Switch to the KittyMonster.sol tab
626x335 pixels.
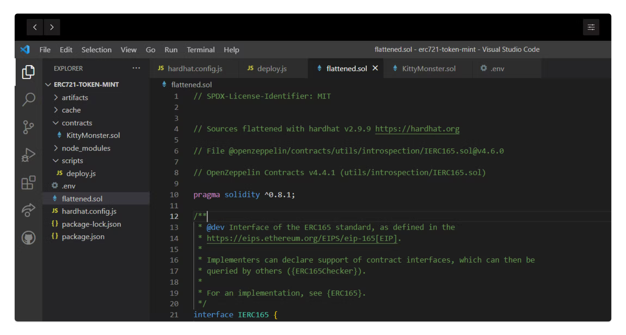[428, 68]
